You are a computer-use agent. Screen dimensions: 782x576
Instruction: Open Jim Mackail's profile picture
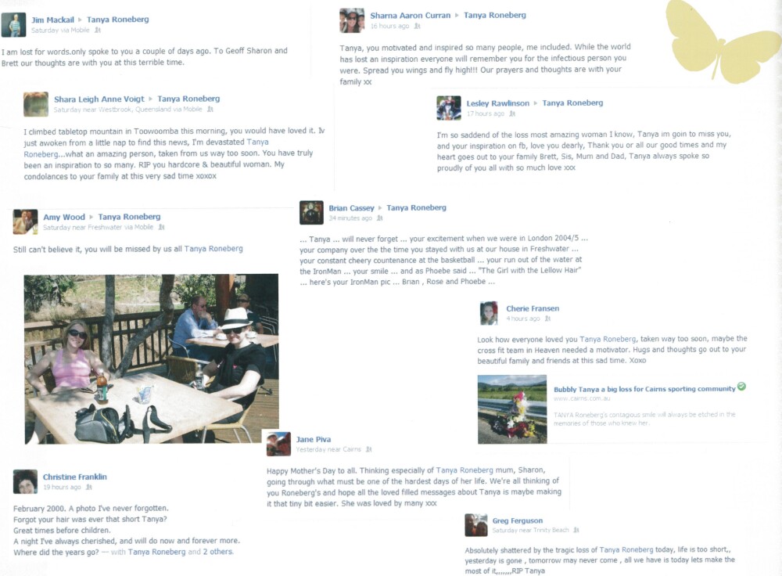click(13, 25)
